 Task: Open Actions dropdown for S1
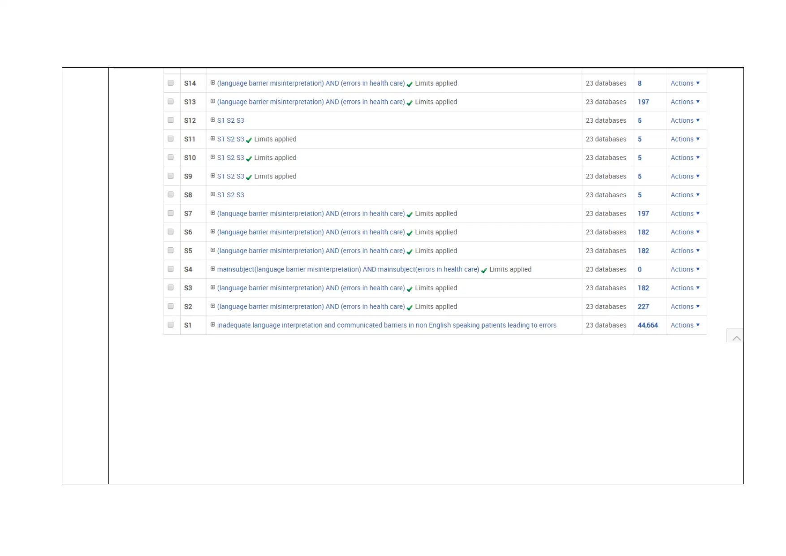[x=685, y=325]
